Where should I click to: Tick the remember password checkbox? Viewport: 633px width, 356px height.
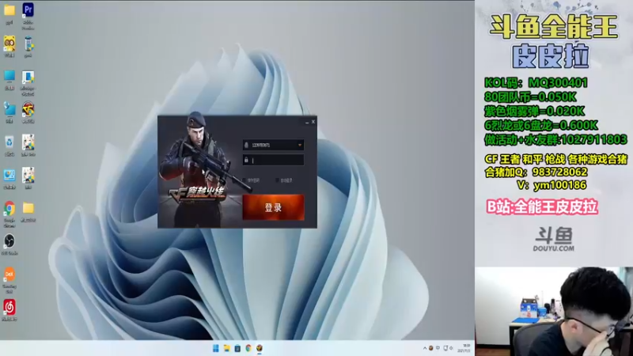pyautogui.click(x=244, y=180)
